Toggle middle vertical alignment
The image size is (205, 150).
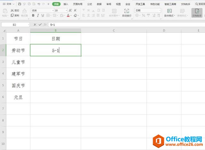(88, 10)
